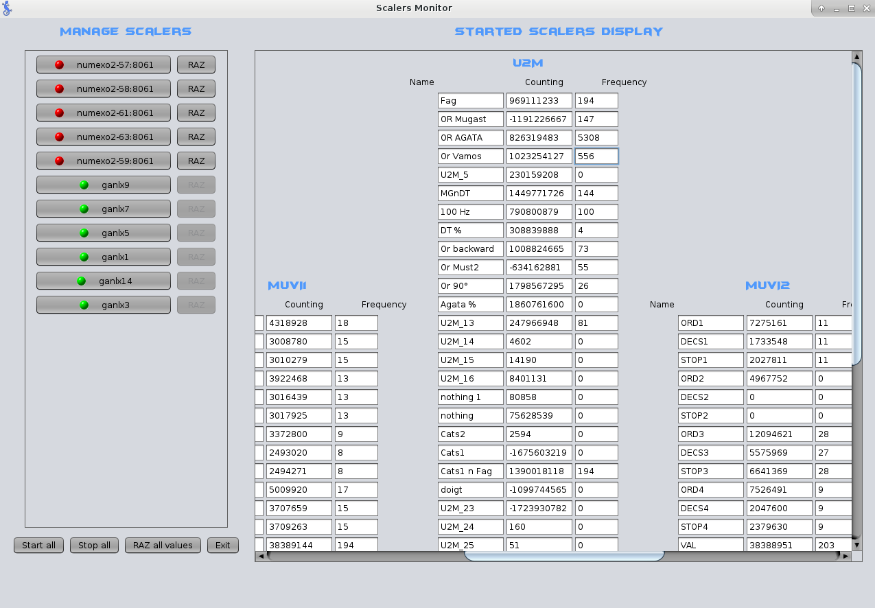The height and width of the screenshot is (608, 875).
Task: Click the vertical scrollbar down arrow
Action: pos(856,544)
